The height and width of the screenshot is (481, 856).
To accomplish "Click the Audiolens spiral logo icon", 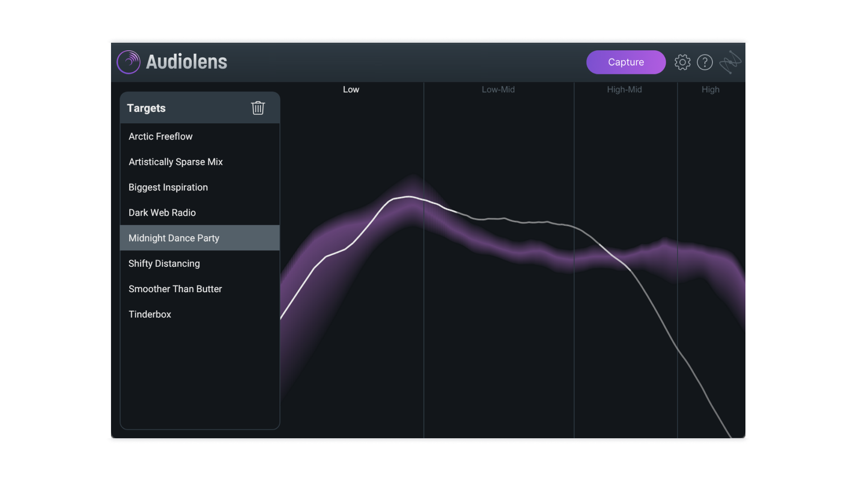I will [x=128, y=62].
